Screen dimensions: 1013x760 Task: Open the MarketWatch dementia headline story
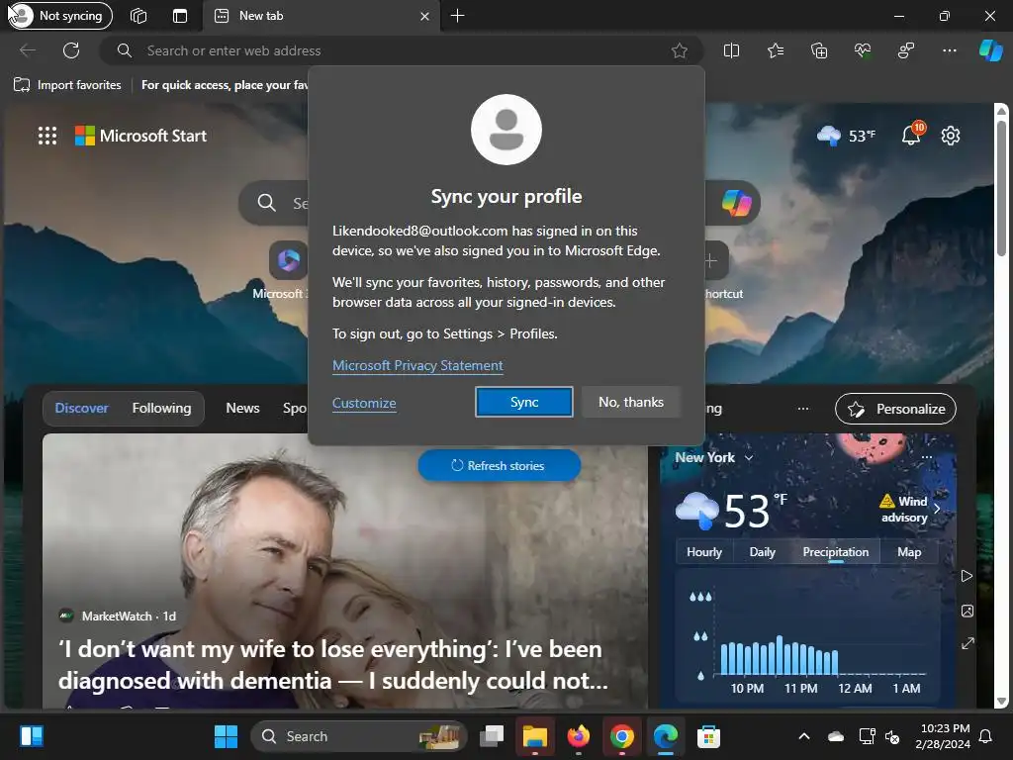tap(333, 664)
